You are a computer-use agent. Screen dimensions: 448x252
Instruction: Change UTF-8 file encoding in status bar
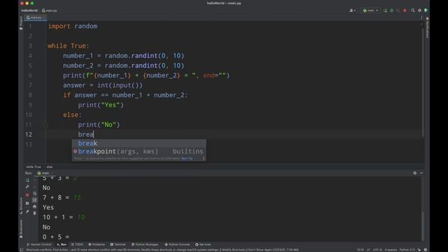377,250
